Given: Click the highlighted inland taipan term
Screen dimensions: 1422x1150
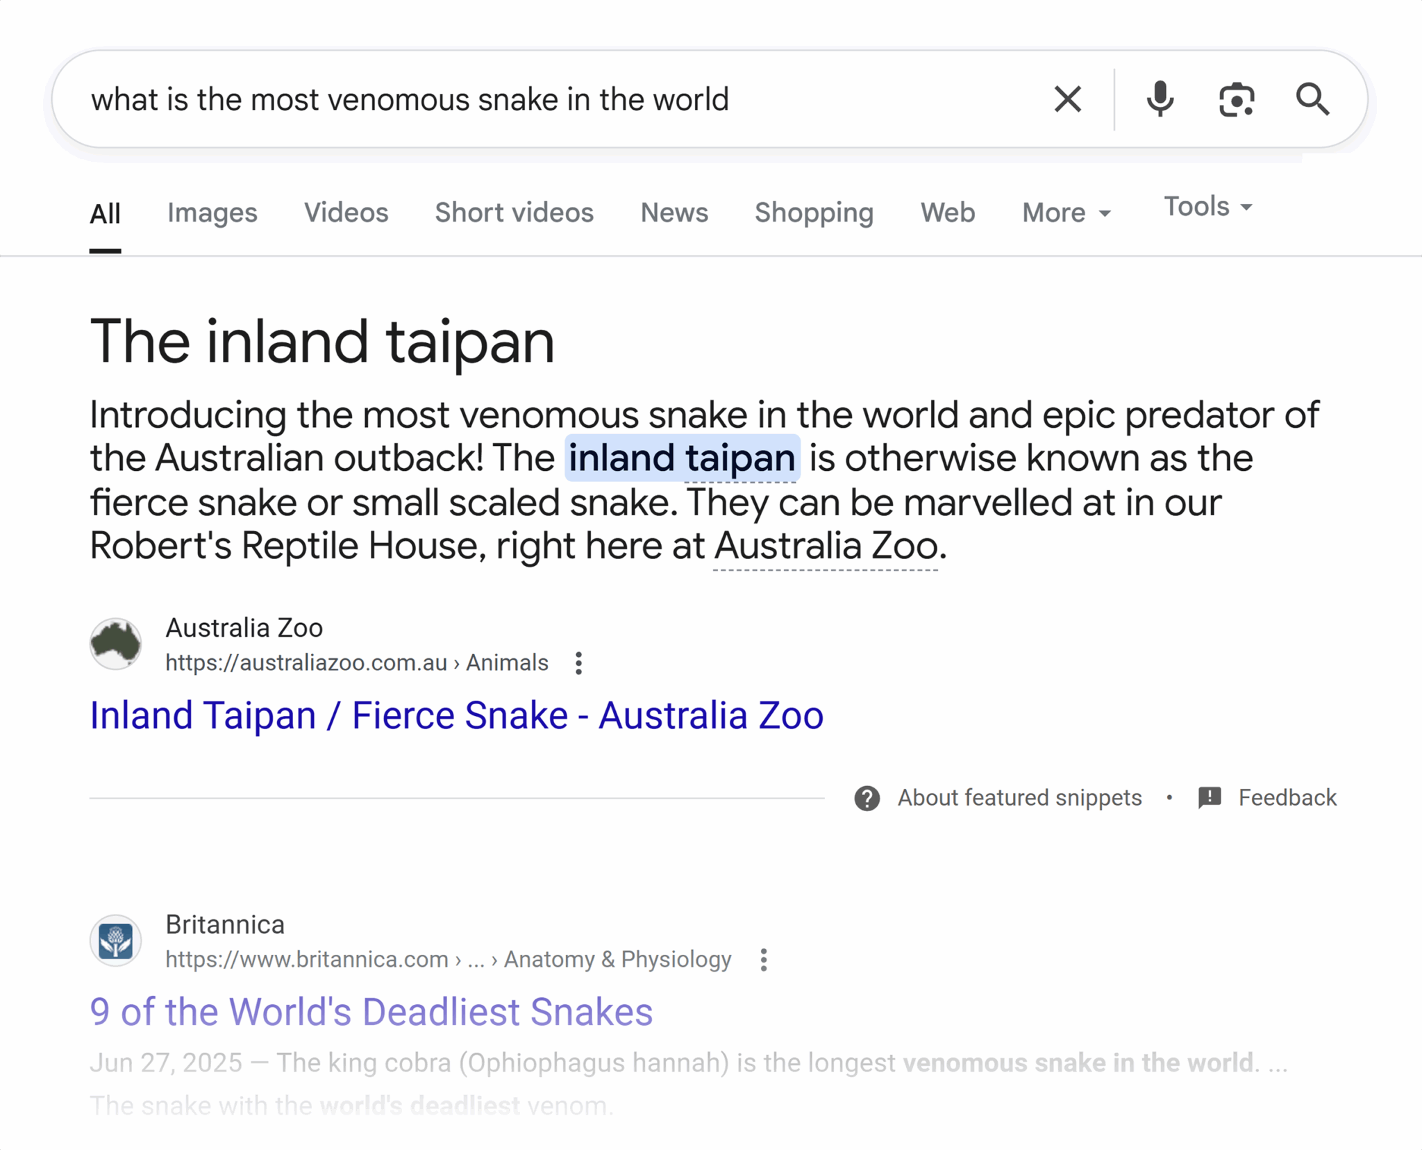Looking at the screenshot, I should (x=682, y=458).
